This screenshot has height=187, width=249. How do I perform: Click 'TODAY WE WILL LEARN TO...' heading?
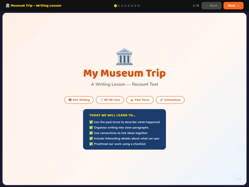112,115
